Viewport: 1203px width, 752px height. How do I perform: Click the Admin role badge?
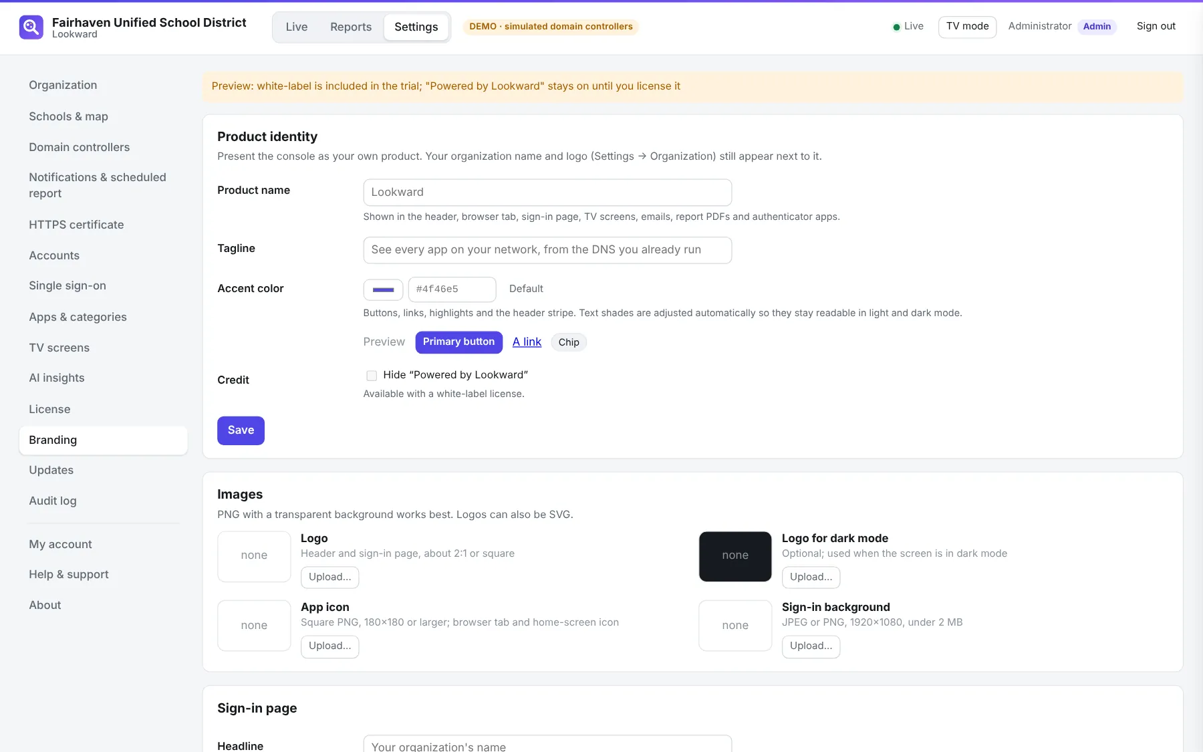[x=1097, y=27]
